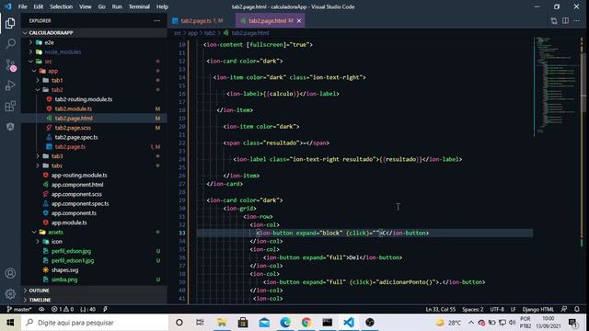This screenshot has height=331, width=589.
Task: Close the tab2.page.html editor tab
Action: (x=299, y=20)
